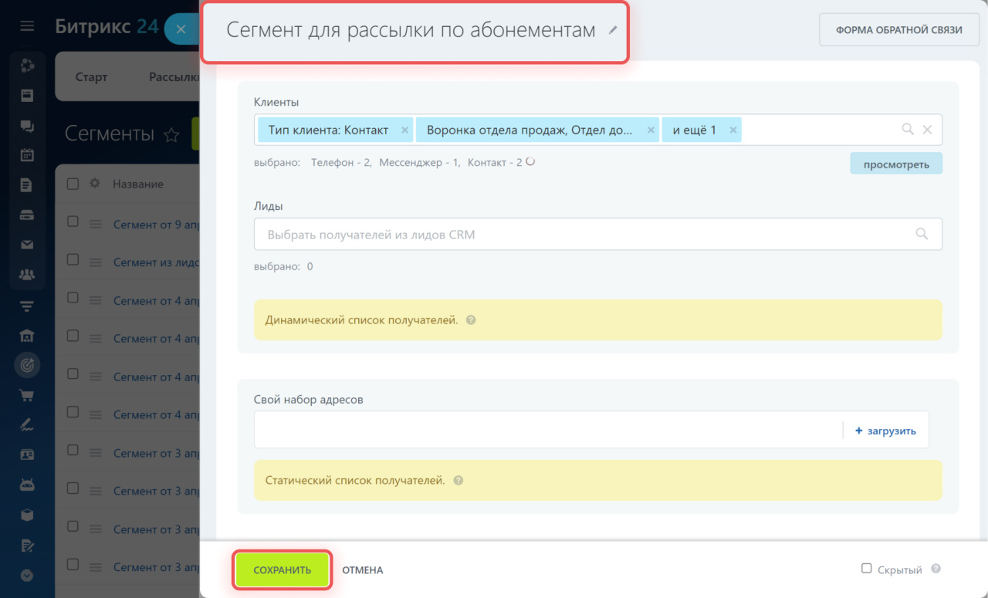This screenshot has width=988, height=598.
Task: Open the grid settings gear icon
Action: tap(95, 184)
